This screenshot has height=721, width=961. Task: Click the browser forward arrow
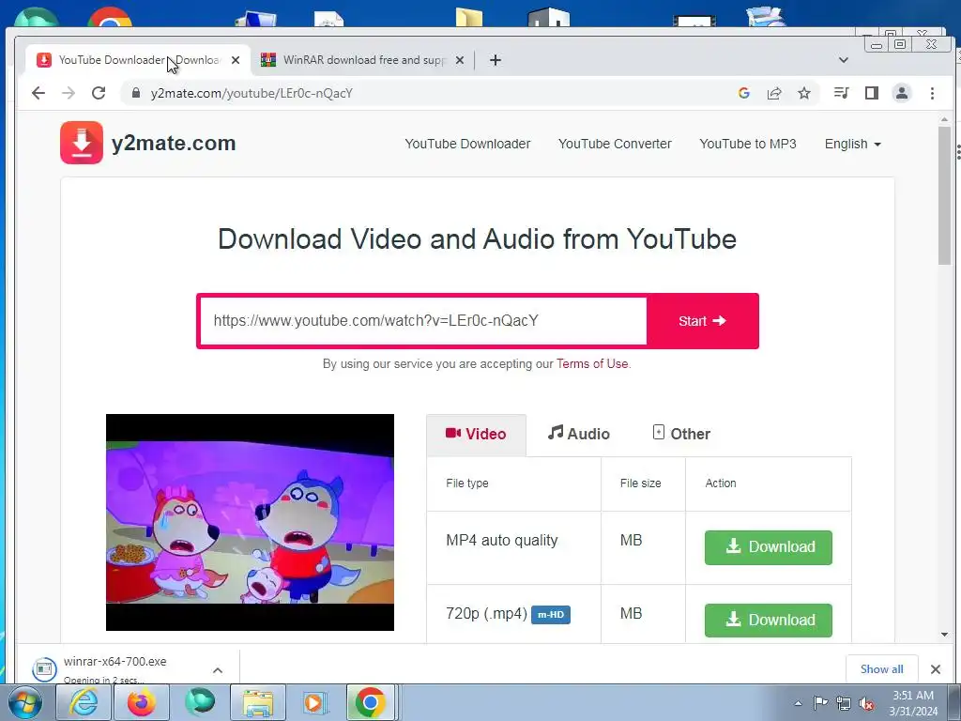point(69,93)
